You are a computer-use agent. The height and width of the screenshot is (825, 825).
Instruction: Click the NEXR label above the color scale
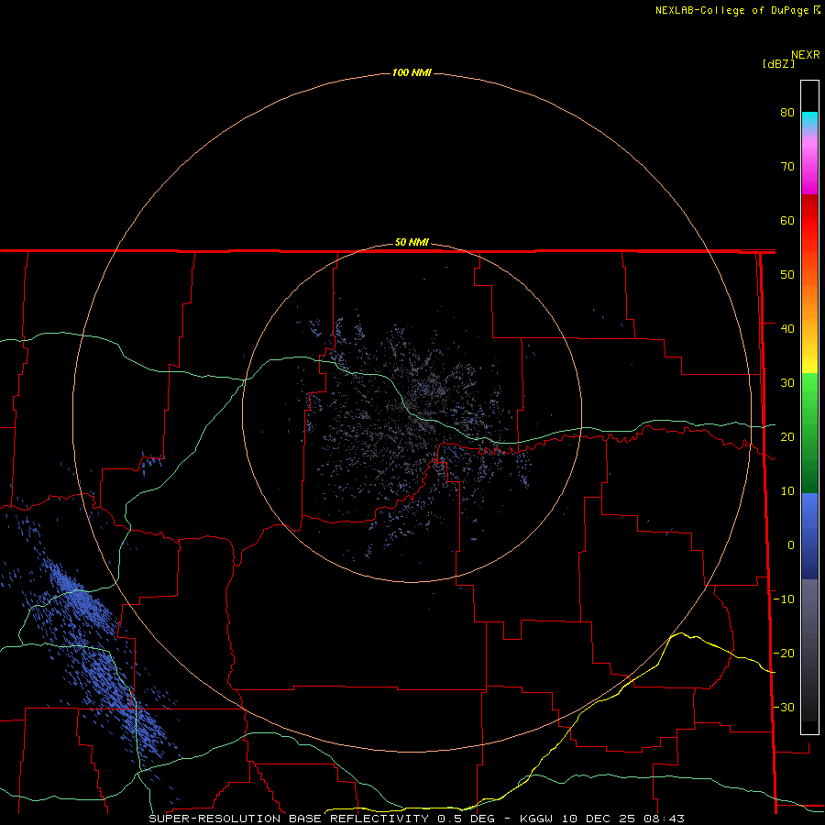806,55
